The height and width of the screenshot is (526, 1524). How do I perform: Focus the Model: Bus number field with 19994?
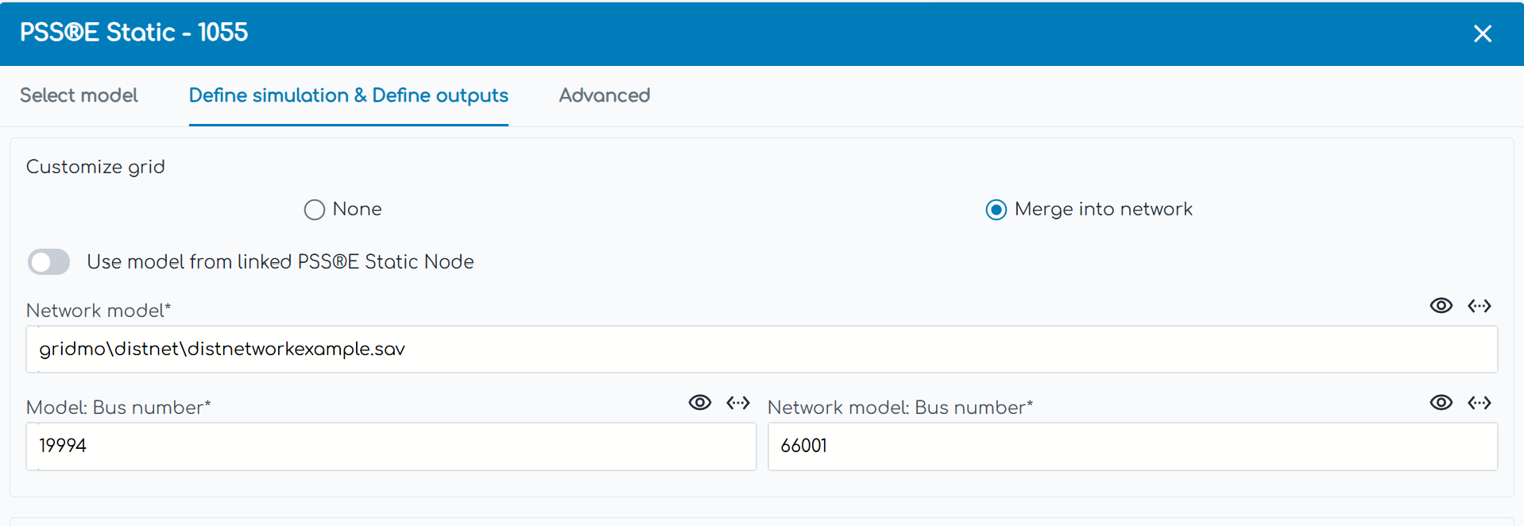391,447
